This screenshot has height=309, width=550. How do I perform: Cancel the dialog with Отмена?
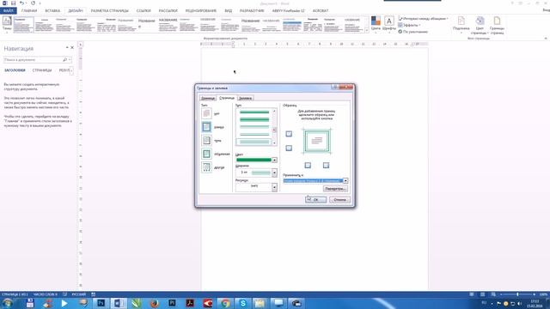[x=339, y=200]
